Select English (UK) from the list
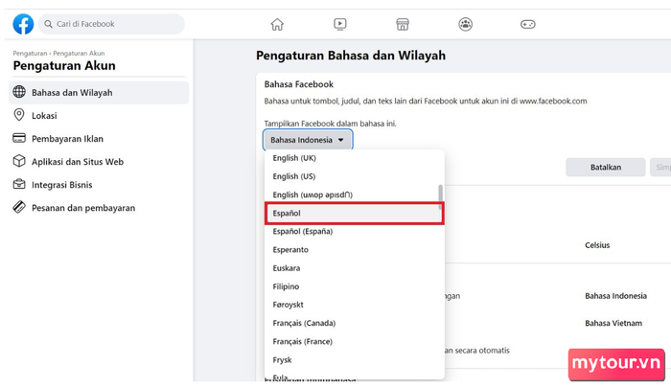Viewport: 671px width, 388px height. pyautogui.click(x=355, y=158)
